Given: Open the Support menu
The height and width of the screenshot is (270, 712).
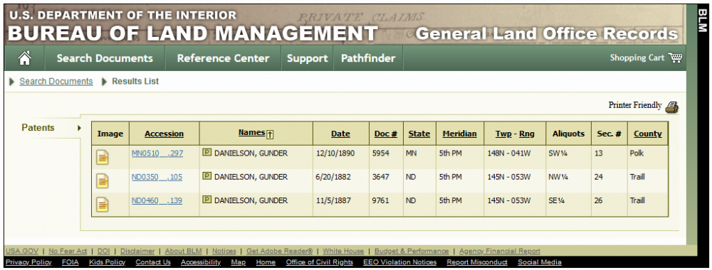Looking at the screenshot, I should (308, 58).
